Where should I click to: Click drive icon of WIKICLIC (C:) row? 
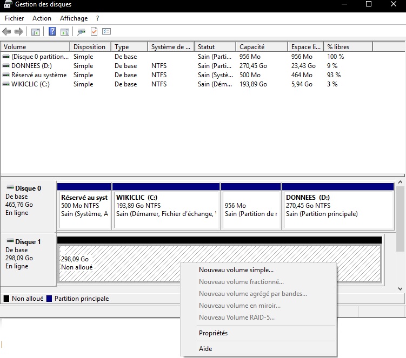pyautogui.click(x=6, y=84)
